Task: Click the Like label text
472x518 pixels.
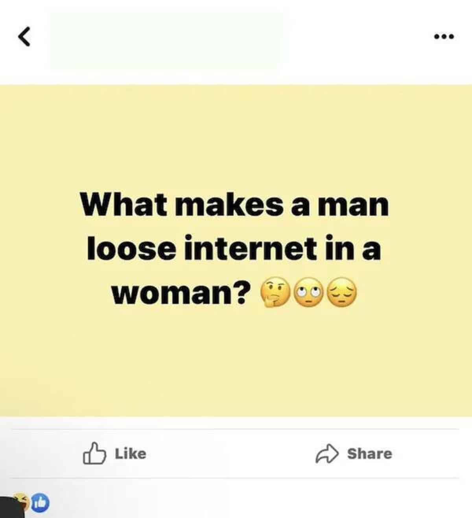Action: coord(131,453)
